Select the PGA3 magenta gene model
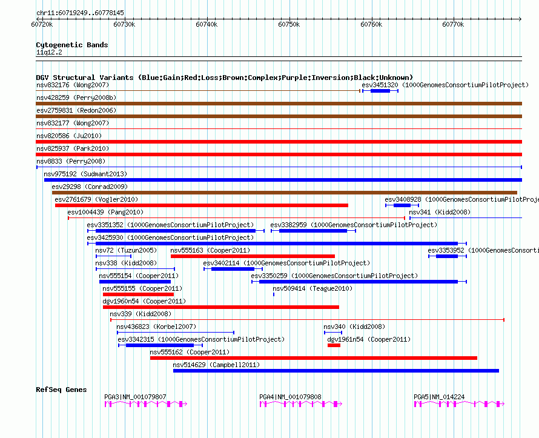The image size is (539, 438). click(x=146, y=404)
